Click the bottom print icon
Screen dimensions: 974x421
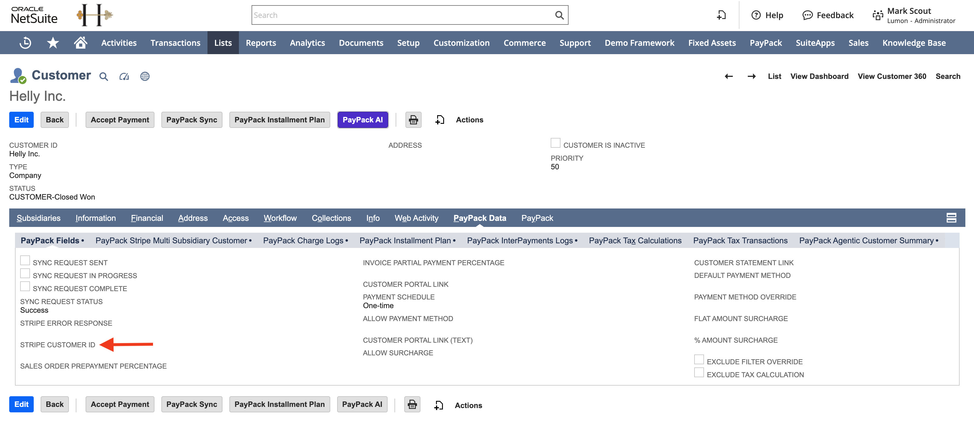pyautogui.click(x=412, y=404)
